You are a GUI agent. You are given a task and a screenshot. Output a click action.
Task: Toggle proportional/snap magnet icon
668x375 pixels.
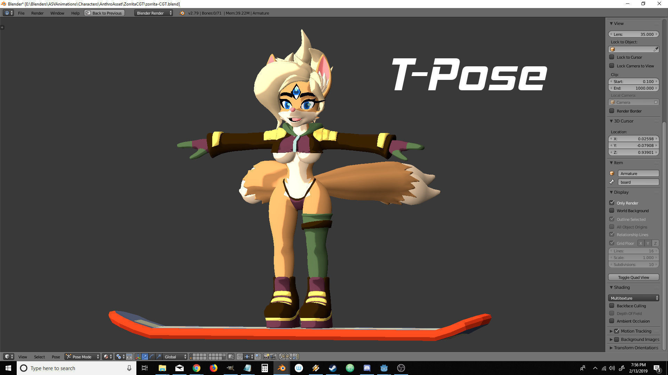pos(240,357)
